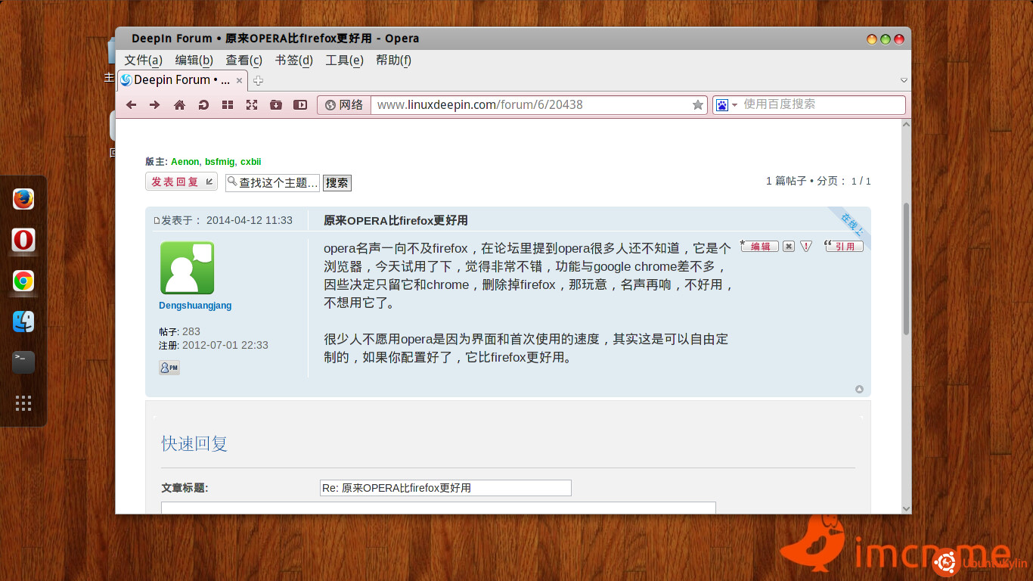Expand the search engine dropdown arrow
The image size is (1033, 581).
(x=734, y=105)
